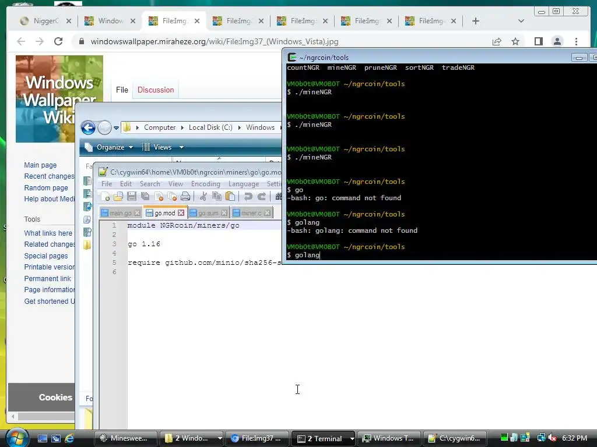Expand the 2 Terminal taskbar group arrow
Screen dimensions: 597x447
tap(352, 438)
